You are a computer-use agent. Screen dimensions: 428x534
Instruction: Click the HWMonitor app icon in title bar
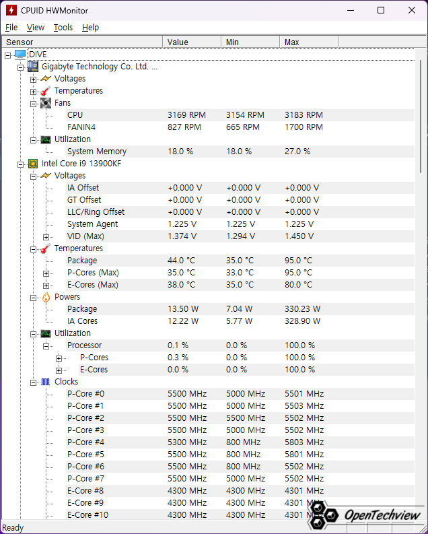(11, 10)
